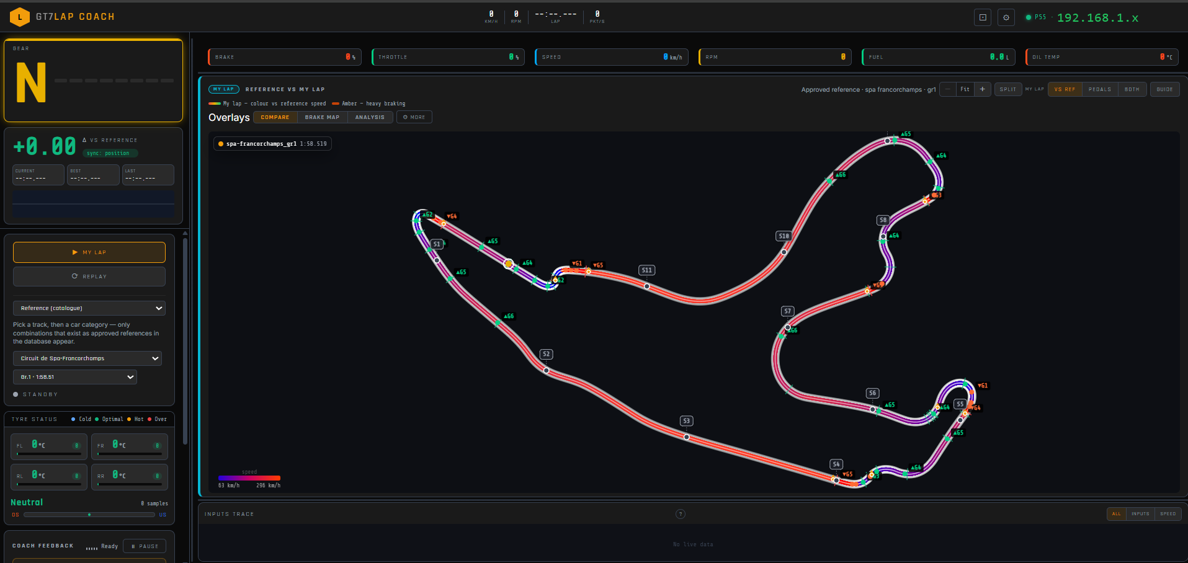This screenshot has height=563, width=1188.
Task: Switch to the ANALYSIS tab
Action: pyautogui.click(x=370, y=117)
